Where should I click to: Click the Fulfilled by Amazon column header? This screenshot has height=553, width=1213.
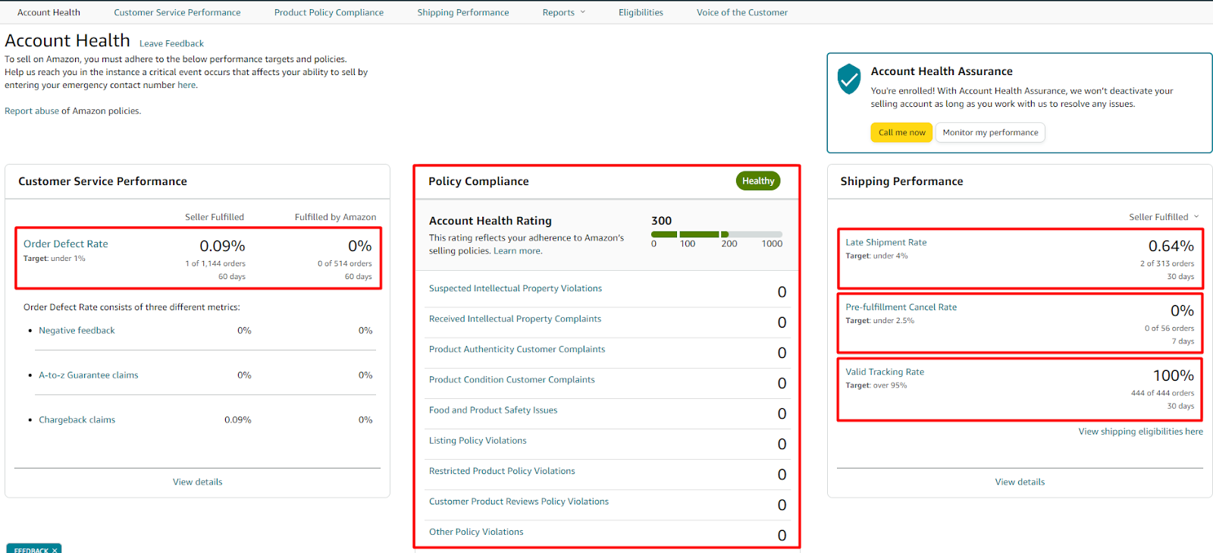pyautogui.click(x=335, y=217)
